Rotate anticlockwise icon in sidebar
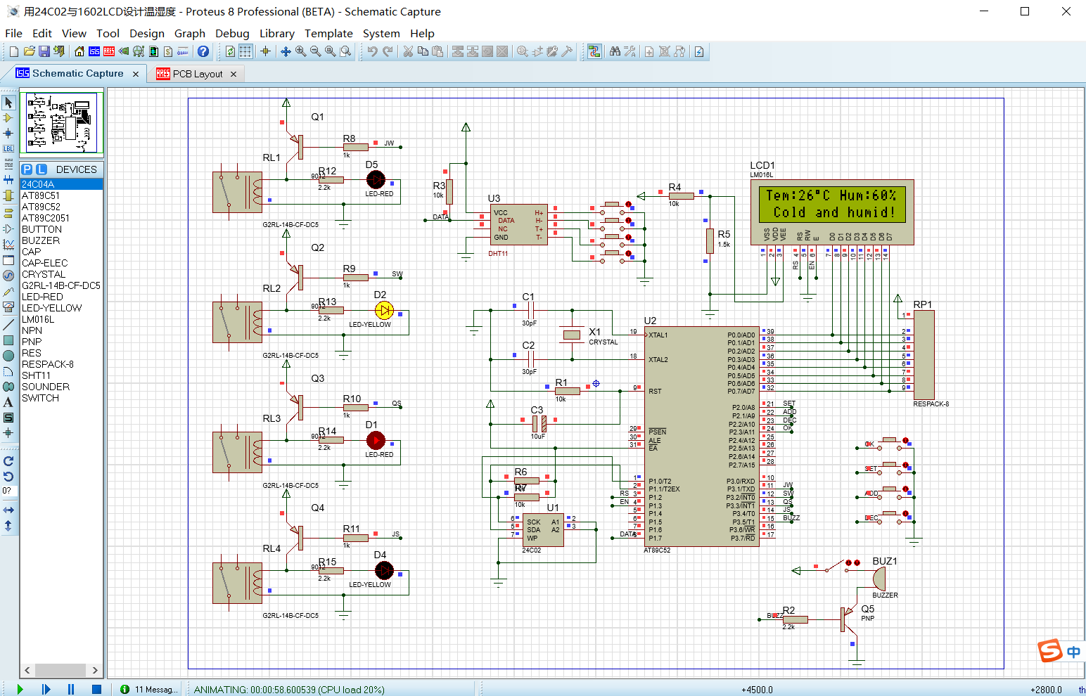This screenshot has height=696, width=1086. [8, 477]
